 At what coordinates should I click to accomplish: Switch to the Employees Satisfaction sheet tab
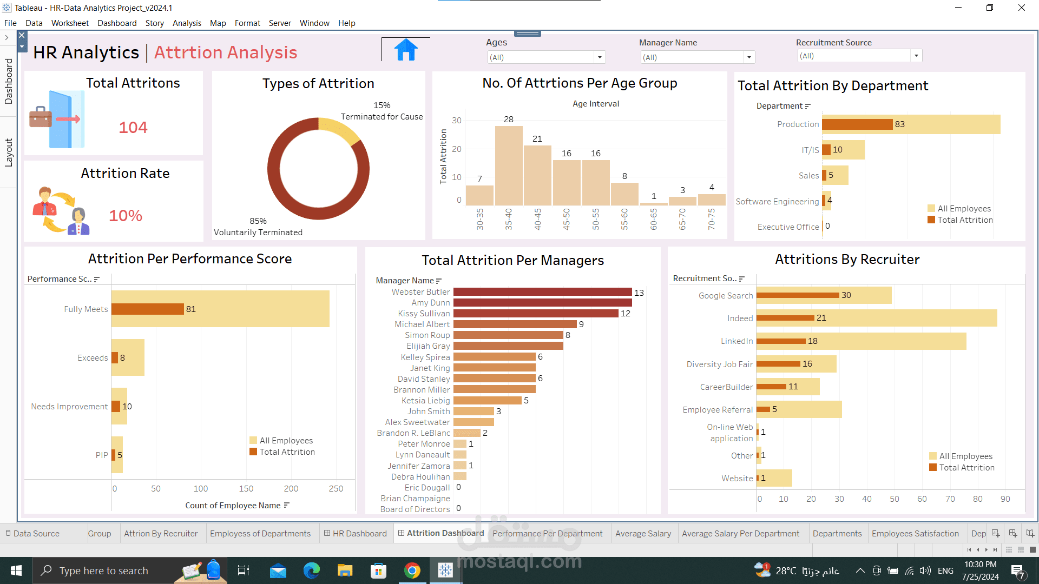[916, 533]
